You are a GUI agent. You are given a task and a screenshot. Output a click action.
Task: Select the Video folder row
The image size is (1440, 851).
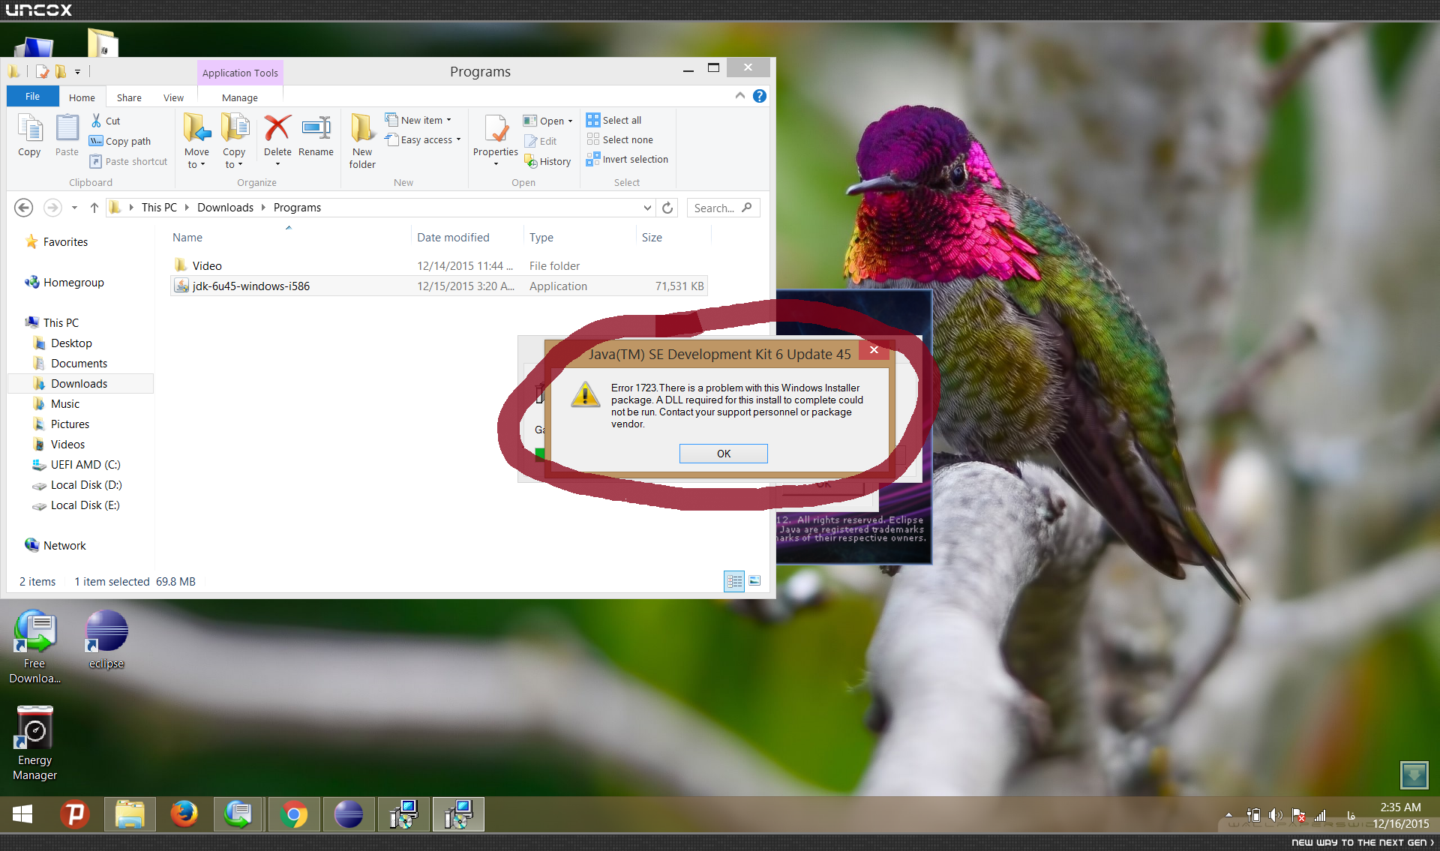[439, 265]
